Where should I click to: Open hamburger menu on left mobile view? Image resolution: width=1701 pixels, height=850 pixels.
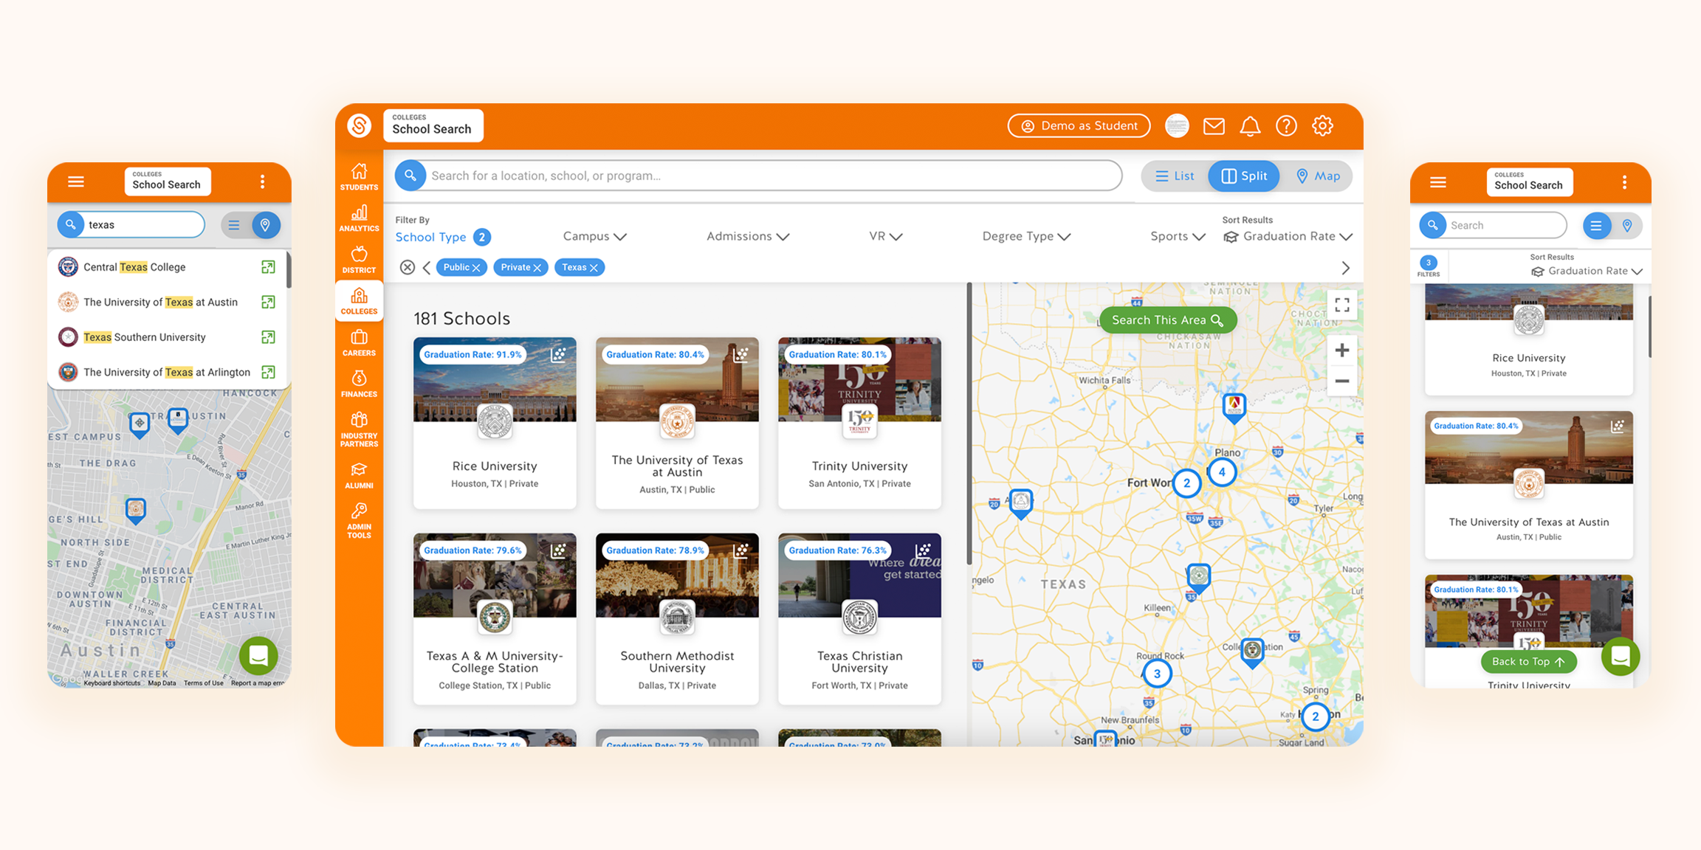tap(75, 182)
